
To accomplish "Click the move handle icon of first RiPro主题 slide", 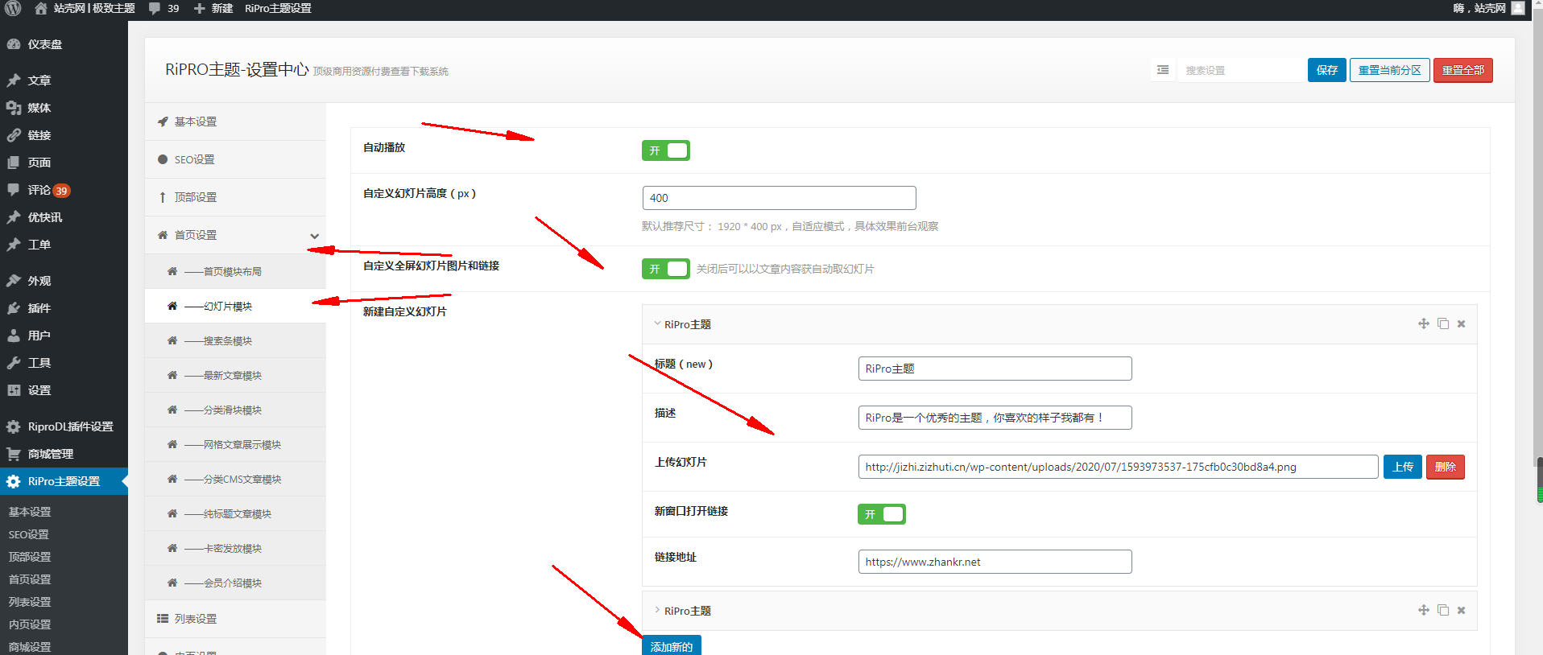I will click(x=1424, y=323).
